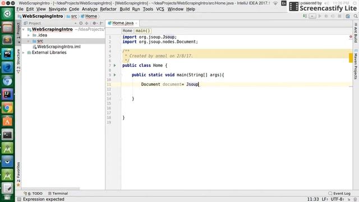Open the Build menu
This screenshot has width=359, height=202.
(x=125, y=9)
